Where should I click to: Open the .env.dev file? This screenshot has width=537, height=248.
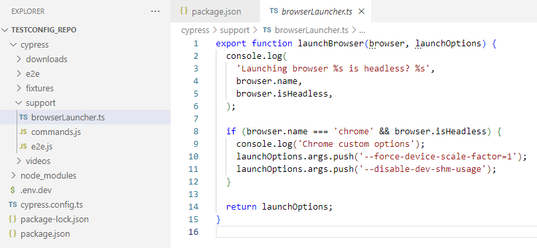(x=85, y=190)
